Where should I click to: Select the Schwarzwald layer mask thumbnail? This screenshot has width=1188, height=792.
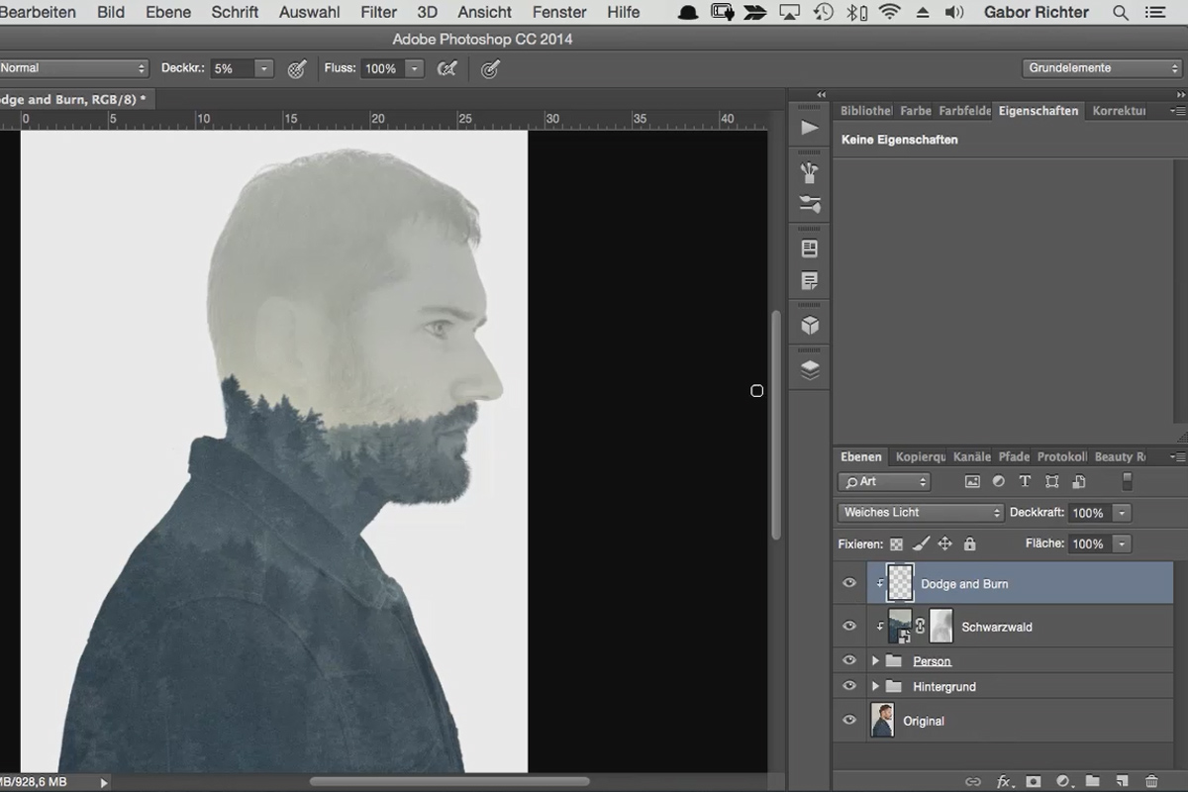[941, 626]
